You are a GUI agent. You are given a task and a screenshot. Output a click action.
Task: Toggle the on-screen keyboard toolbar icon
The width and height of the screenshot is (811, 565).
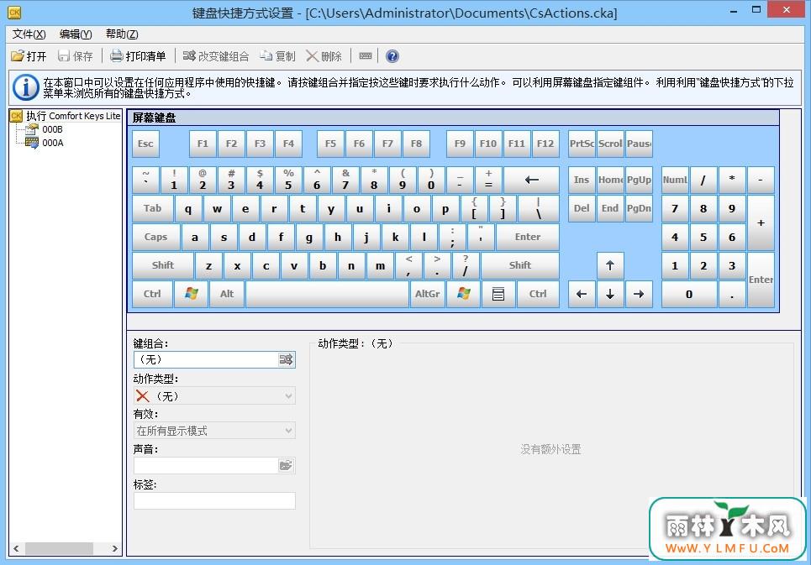click(365, 55)
